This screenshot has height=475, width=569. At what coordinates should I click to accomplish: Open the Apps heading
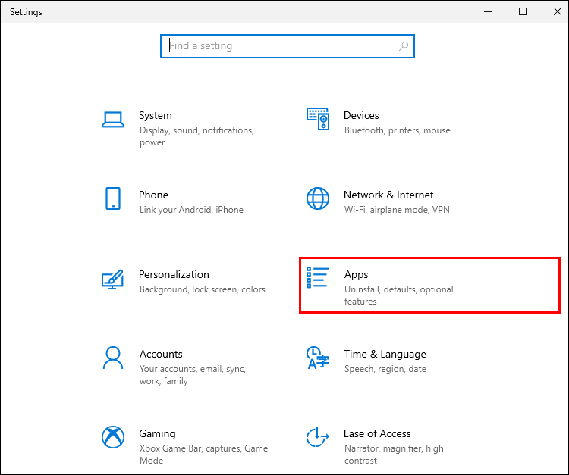click(356, 275)
